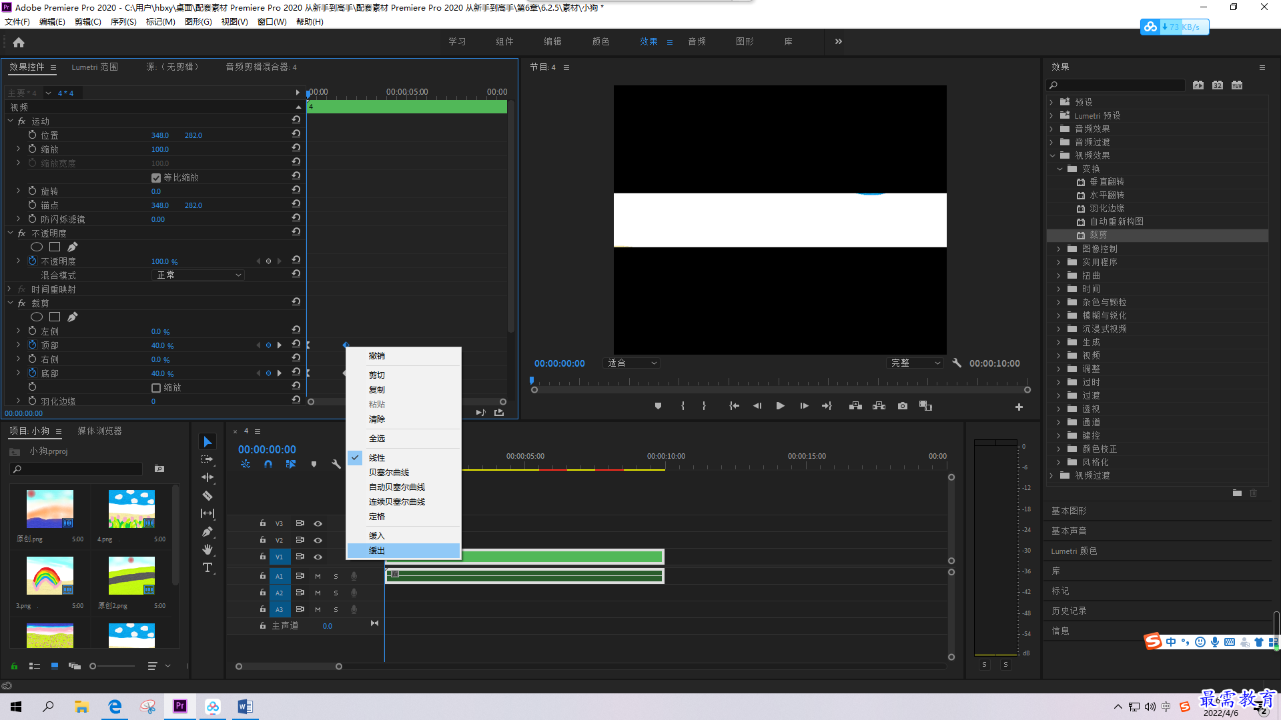Mute track A1

pos(318,576)
